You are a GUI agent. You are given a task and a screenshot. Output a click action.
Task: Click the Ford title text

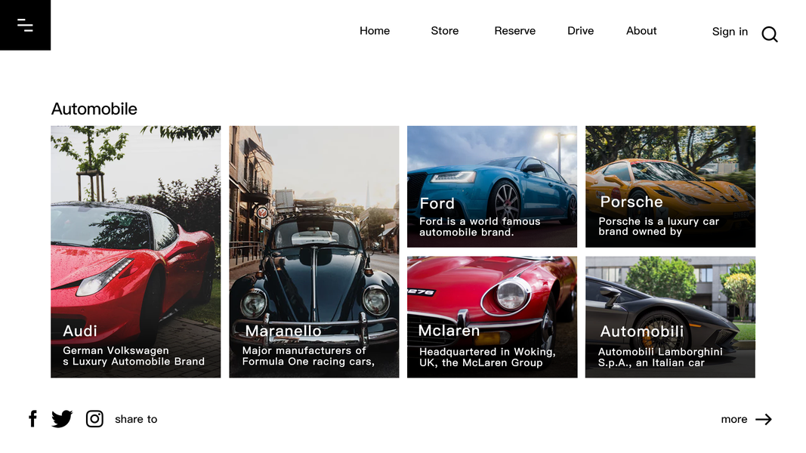[x=437, y=203]
